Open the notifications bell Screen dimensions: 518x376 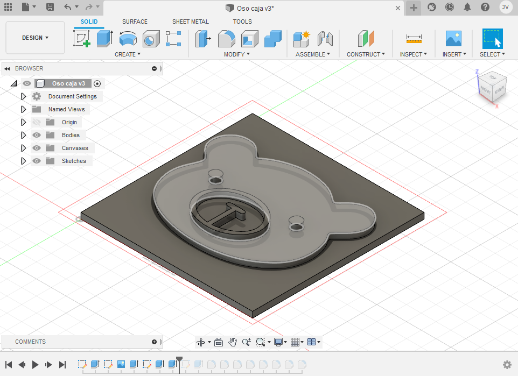coord(467,8)
